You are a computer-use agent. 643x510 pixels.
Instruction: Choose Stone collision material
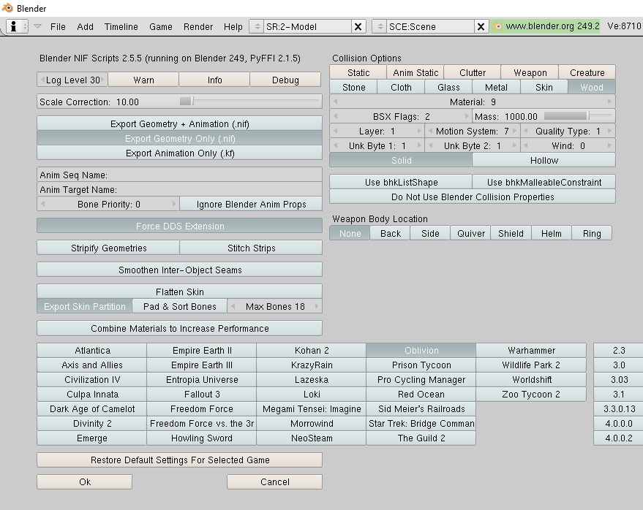point(353,87)
